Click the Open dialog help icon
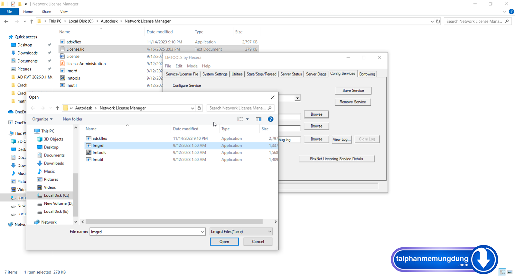This screenshot has height=276, width=515. (271, 119)
